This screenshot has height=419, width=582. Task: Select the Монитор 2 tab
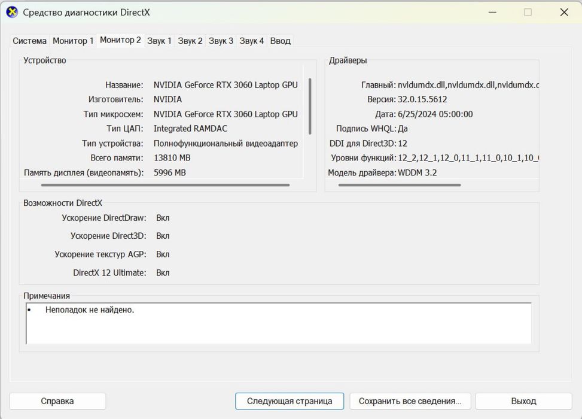[120, 40]
